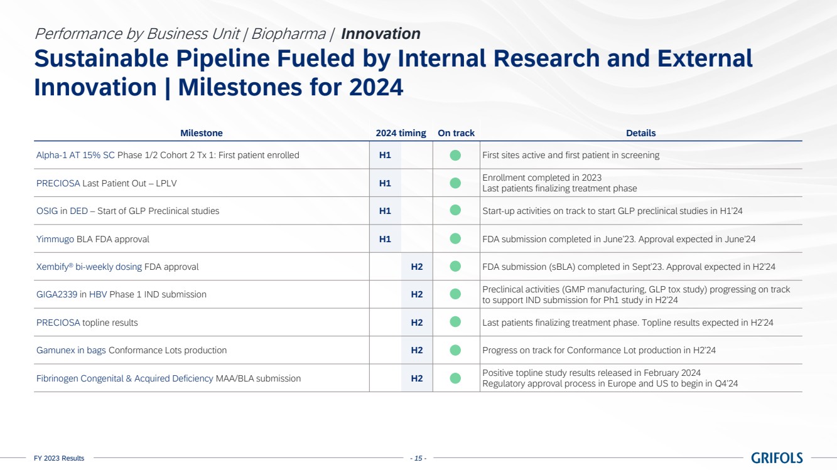Select green status dot for Xembify bi-weekly dosing
This screenshot has width=837, height=470.
point(455,267)
